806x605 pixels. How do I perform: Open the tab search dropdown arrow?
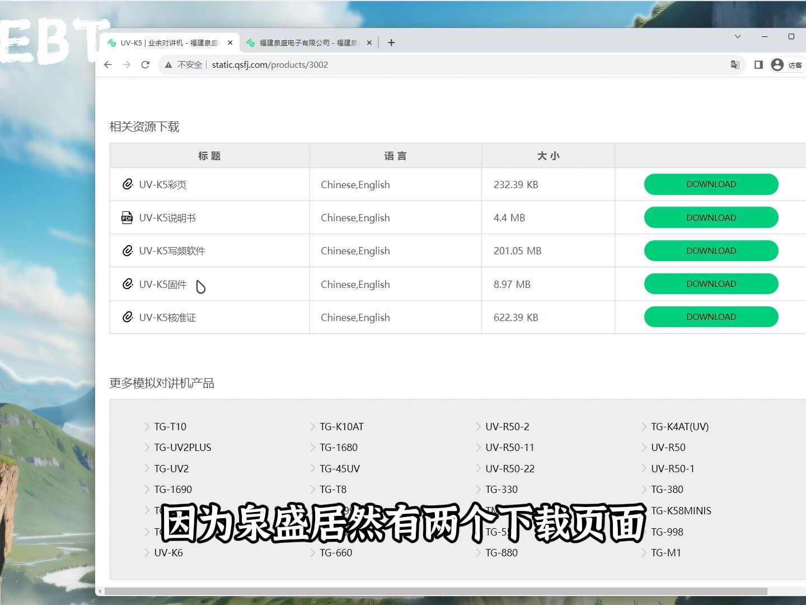pos(738,36)
